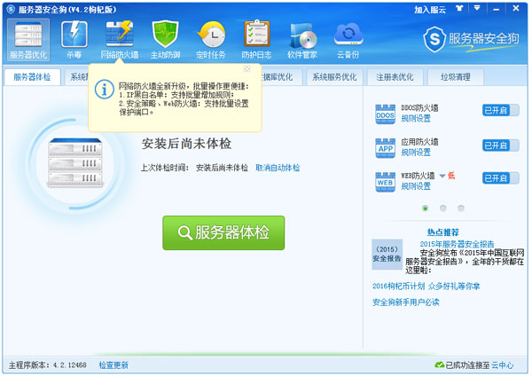Click the 主程序版本: 4.2.12468 text
The width and height of the screenshot is (532, 377).
(48, 365)
